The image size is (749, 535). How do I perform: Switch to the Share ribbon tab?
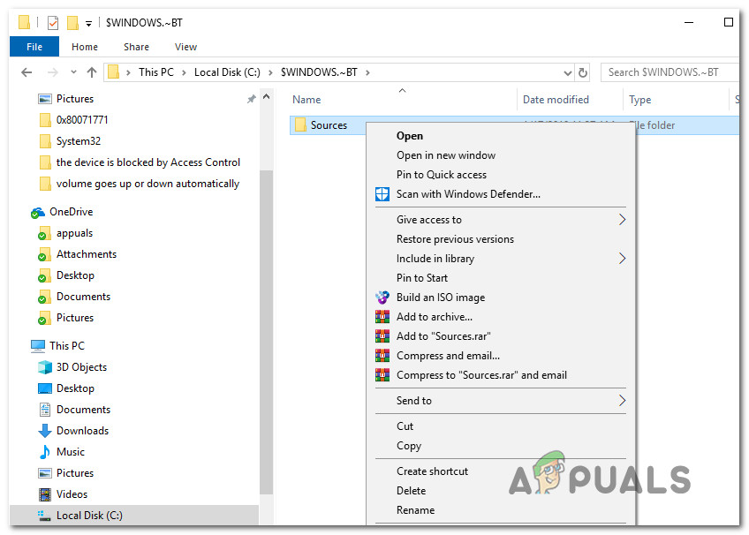[136, 47]
